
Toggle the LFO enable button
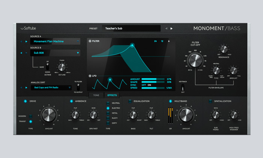[90, 76]
